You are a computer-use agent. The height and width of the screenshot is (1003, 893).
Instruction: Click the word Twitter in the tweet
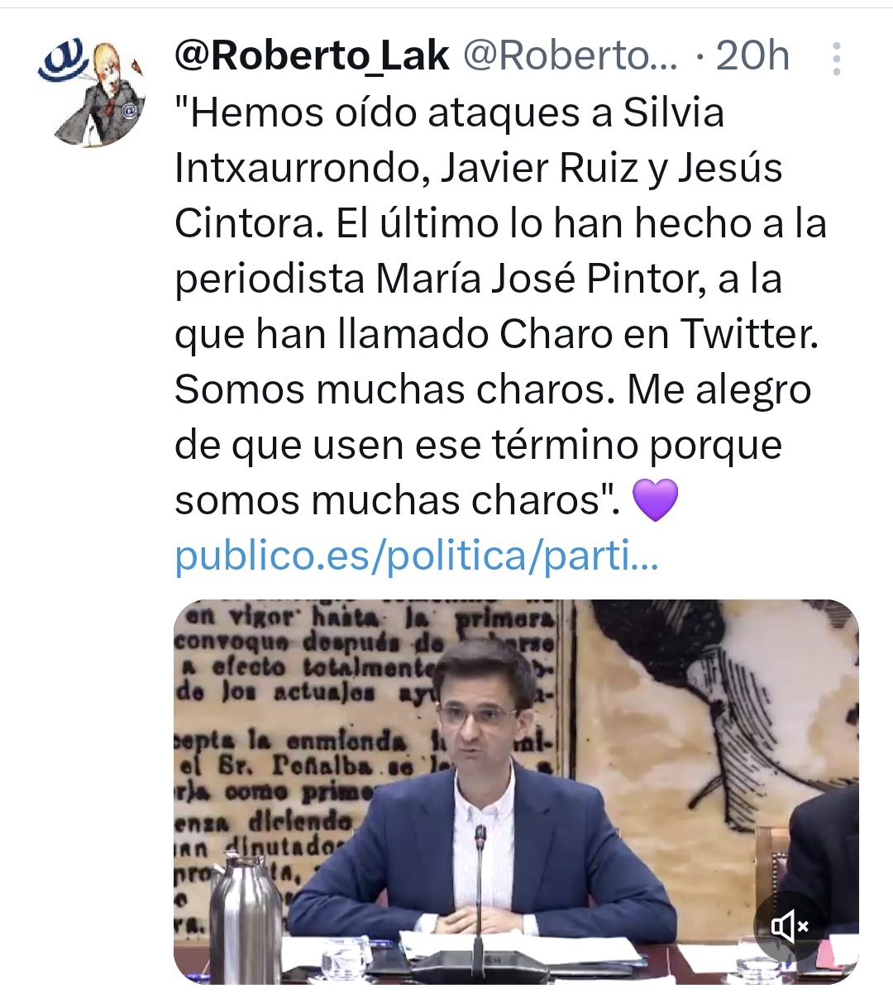pos(748,335)
